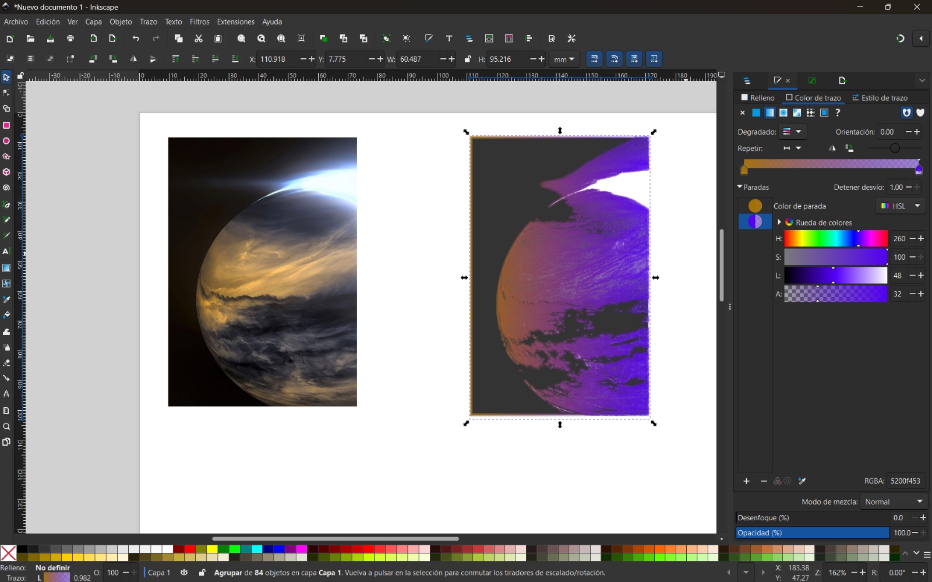Viewport: 932px width, 582px height.
Task: Select the Zoom tool
Action: (6, 426)
